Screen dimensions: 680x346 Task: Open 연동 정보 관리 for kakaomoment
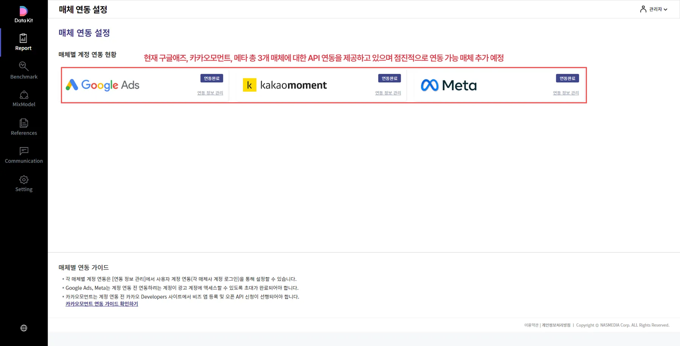tap(388, 93)
